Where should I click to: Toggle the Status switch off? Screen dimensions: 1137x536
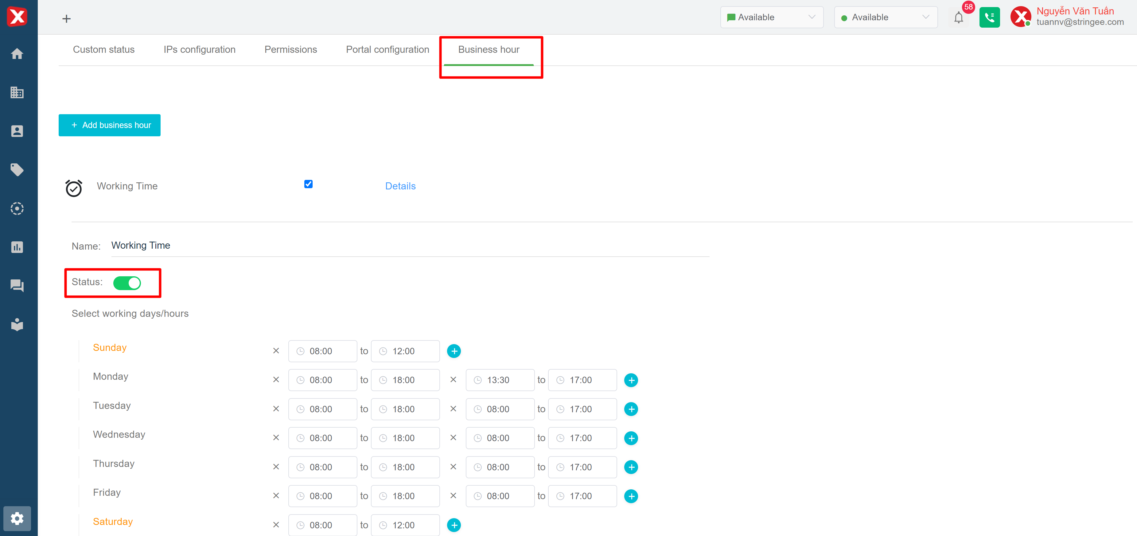[x=127, y=283]
